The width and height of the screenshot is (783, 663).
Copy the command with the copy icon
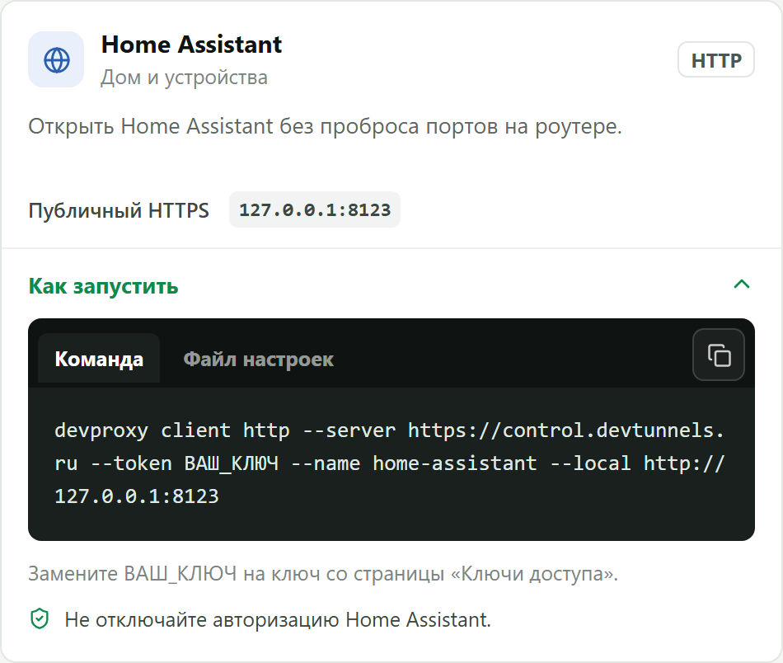click(x=718, y=355)
